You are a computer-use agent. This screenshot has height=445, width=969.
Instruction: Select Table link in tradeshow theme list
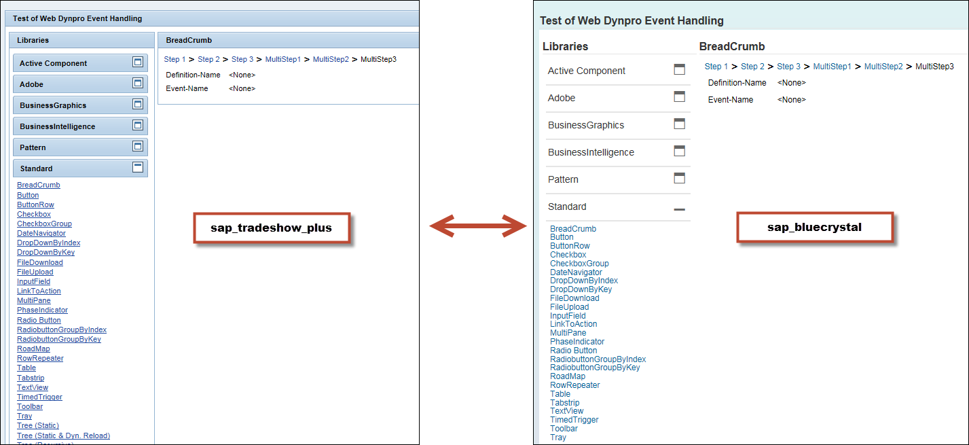[26, 368]
